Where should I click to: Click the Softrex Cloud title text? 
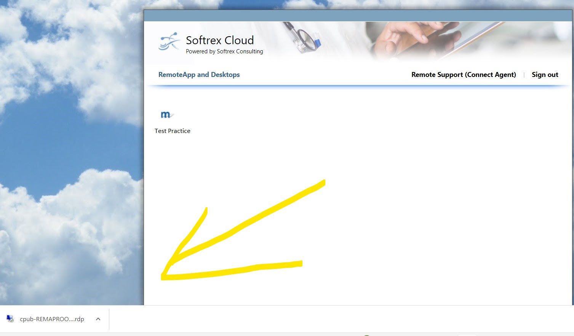[220, 40]
